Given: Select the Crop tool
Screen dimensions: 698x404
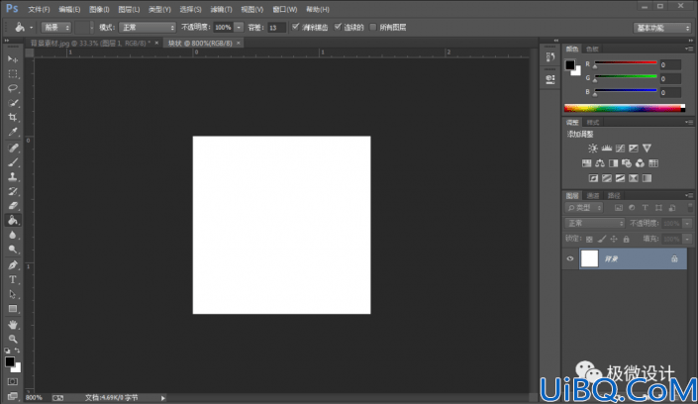Looking at the screenshot, I should (13, 117).
